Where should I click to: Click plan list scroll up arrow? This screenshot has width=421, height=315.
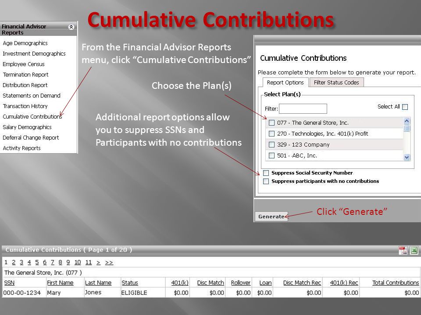tap(407, 121)
